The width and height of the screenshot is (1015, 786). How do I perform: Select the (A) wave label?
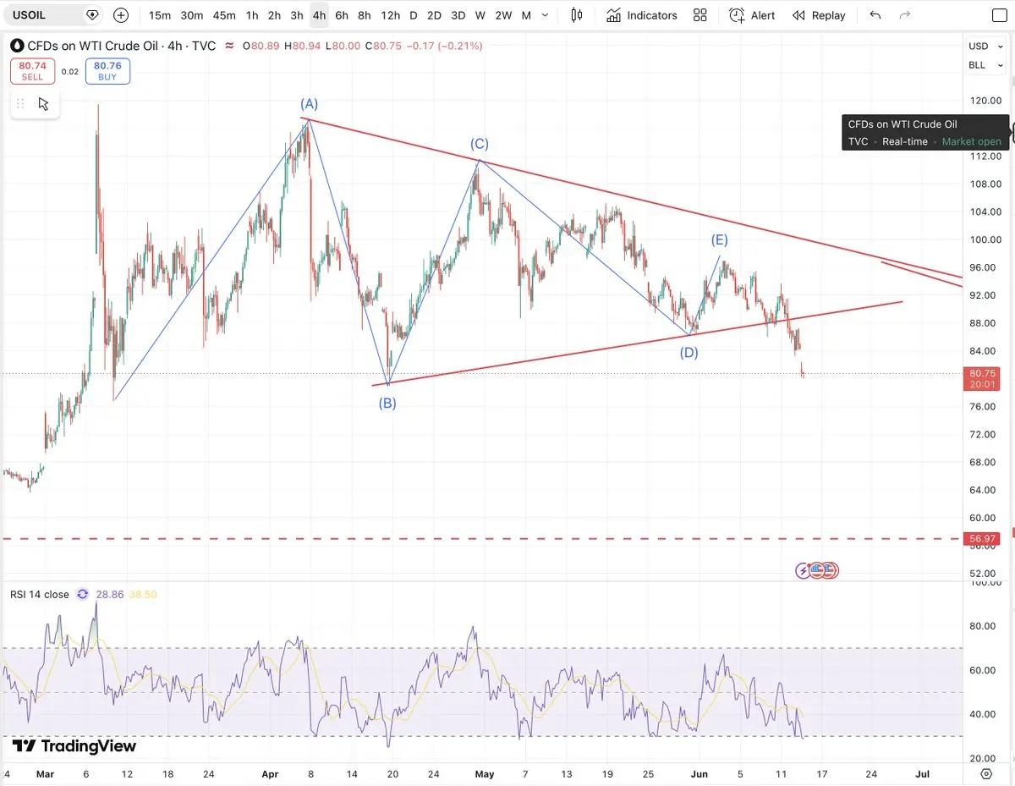click(309, 104)
